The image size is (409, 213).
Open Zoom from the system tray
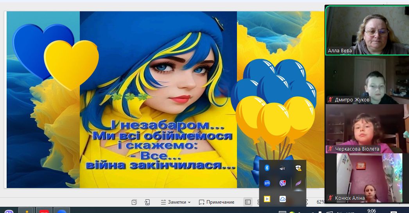[267, 183]
